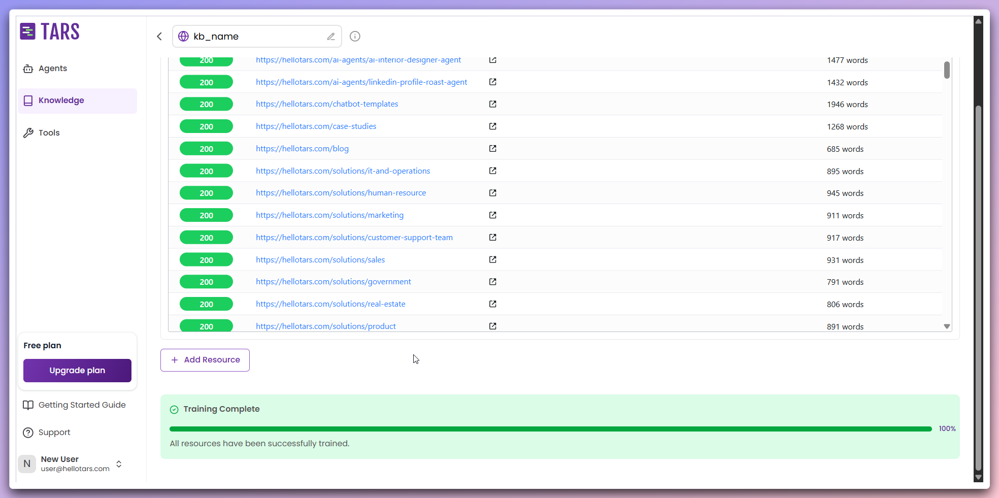Open the Agents section
This screenshot has width=999, height=498.
pos(77,69)
